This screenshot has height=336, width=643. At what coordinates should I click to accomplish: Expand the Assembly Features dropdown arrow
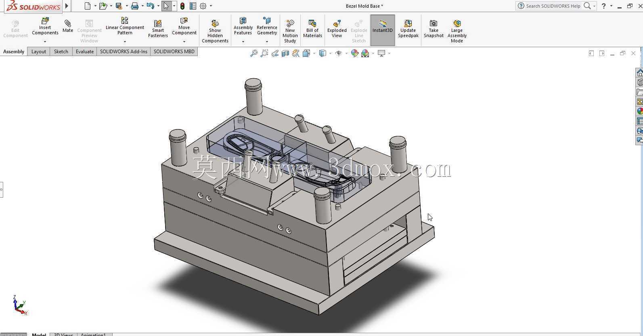coord(243,42)
